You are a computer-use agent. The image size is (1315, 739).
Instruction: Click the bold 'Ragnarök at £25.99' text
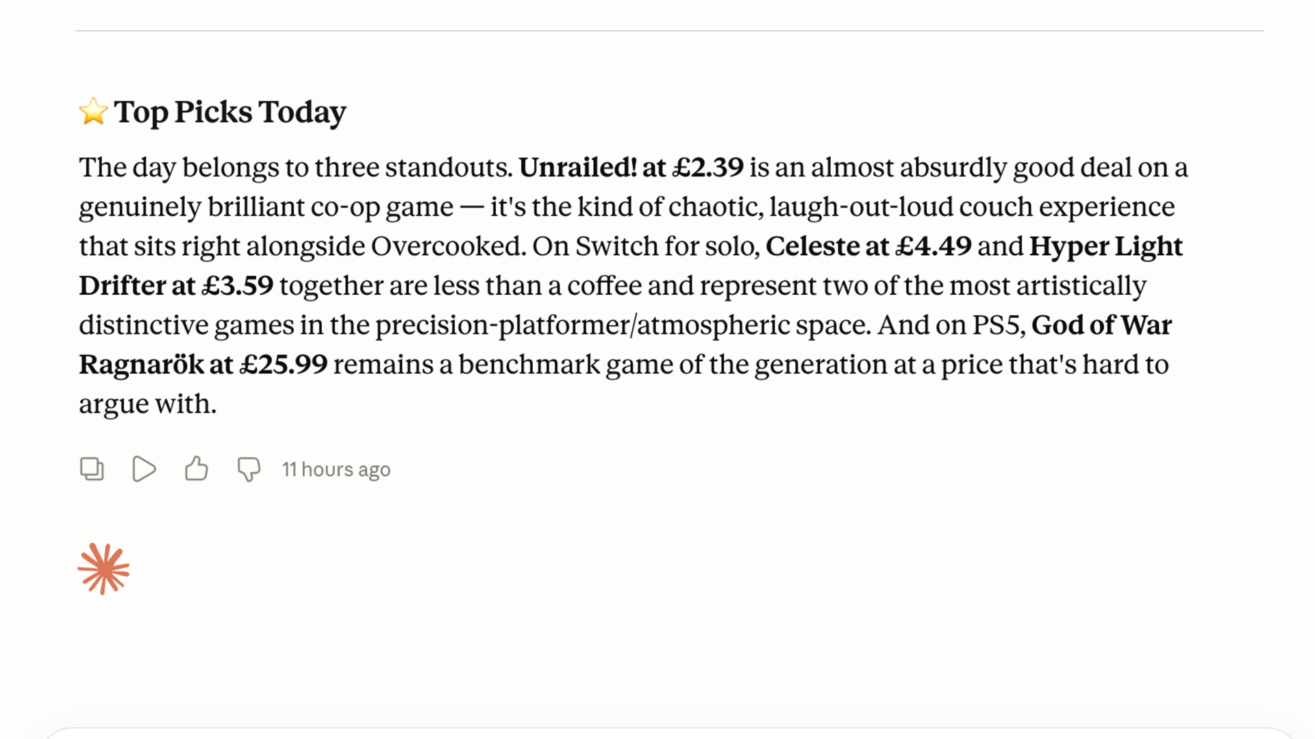click(x=203, y=365)
